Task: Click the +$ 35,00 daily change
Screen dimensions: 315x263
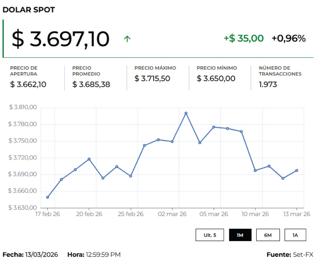Action: (243, 38)
